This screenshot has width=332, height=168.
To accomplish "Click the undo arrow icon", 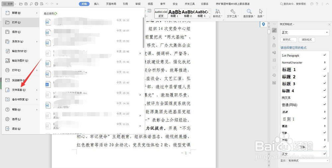I will [x=47, y=4].
